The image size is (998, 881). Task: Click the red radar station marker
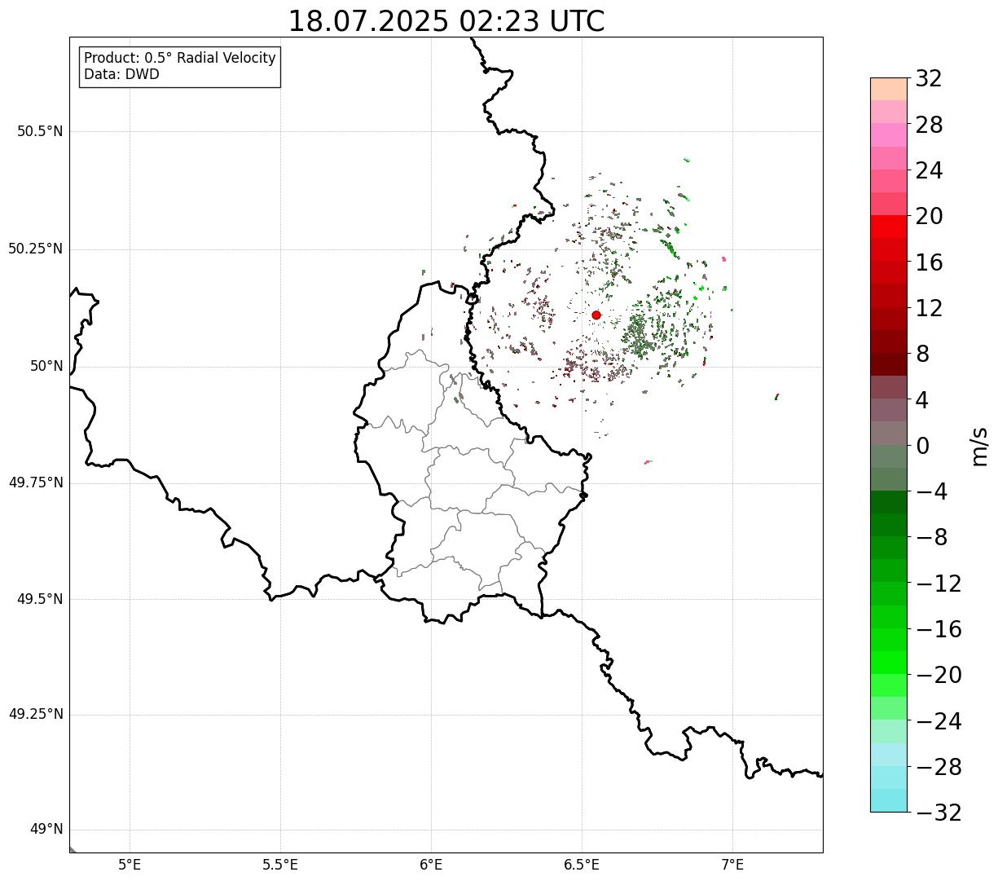596,315
